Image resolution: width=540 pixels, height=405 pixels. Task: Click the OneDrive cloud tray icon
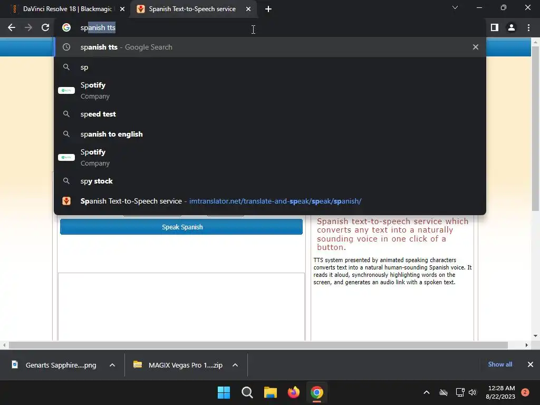tap(443, 392)
